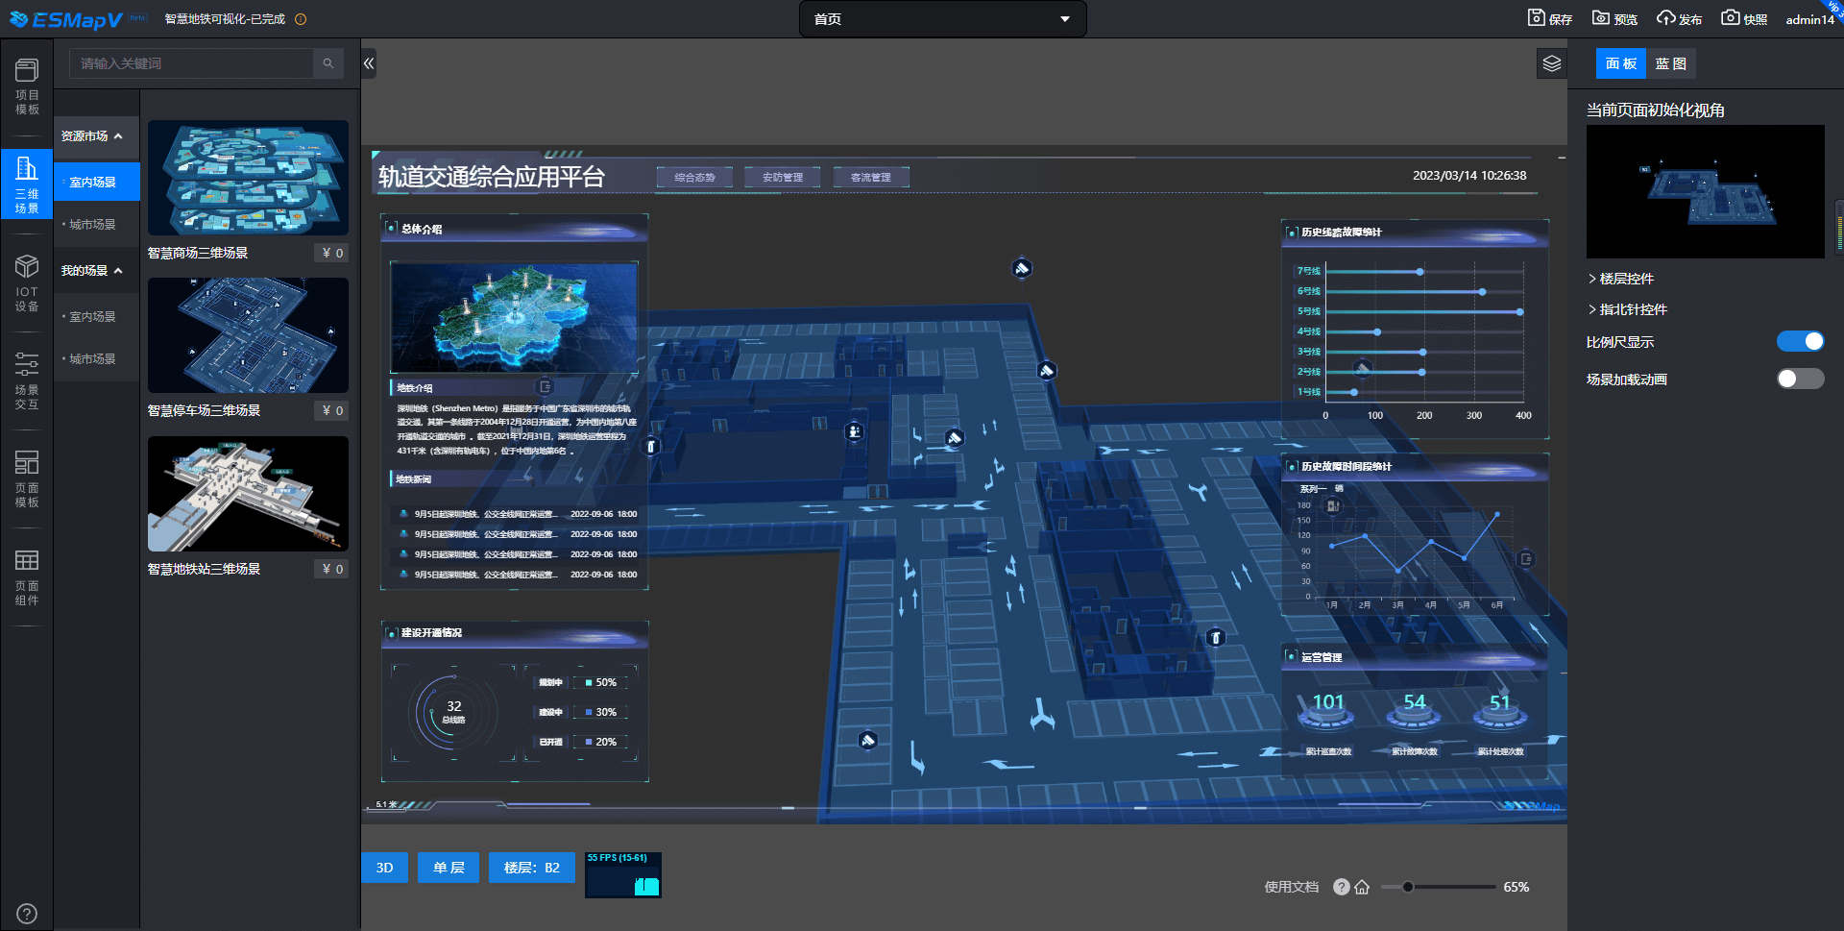
Task: Collapse the left panel with double-arrow icon
Action: (369, 63)
